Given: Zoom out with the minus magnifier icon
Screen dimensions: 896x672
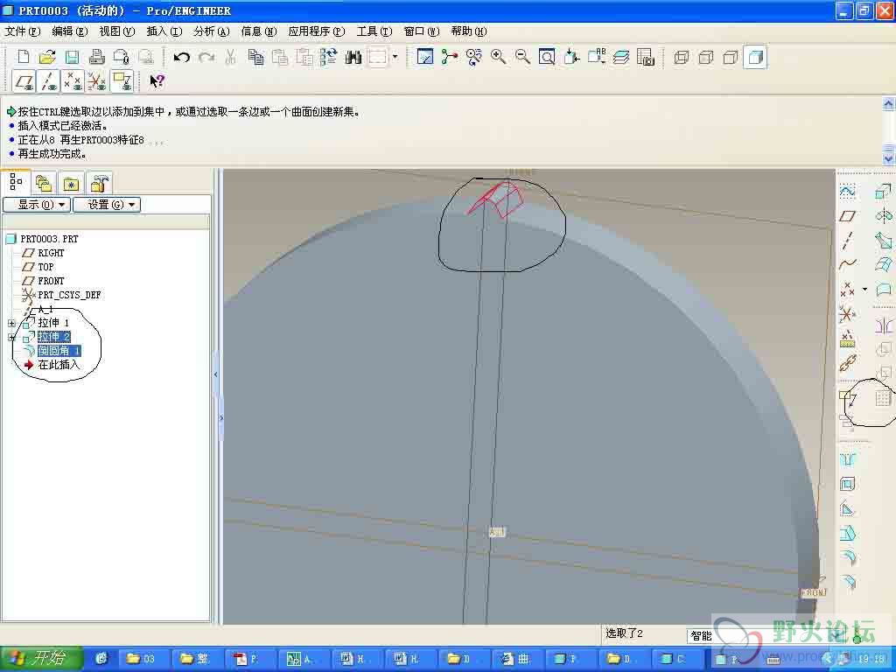Looking at the screenshot, I should click(x=522, y=57).
